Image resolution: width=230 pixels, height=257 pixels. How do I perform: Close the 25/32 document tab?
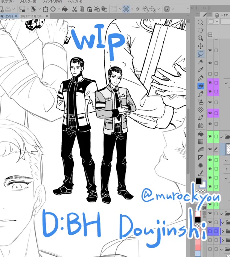(x=16, y=16)
